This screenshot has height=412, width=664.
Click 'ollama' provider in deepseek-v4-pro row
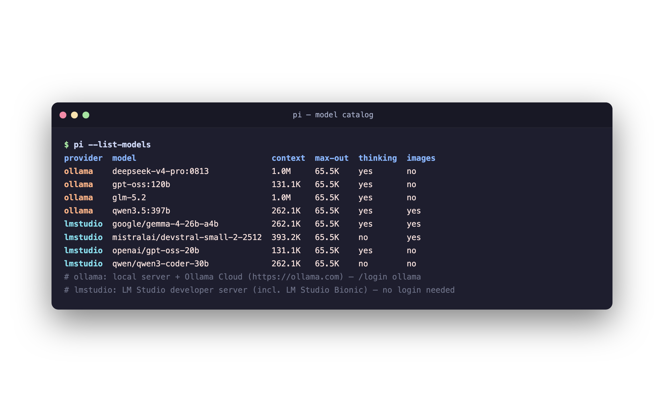78,171
